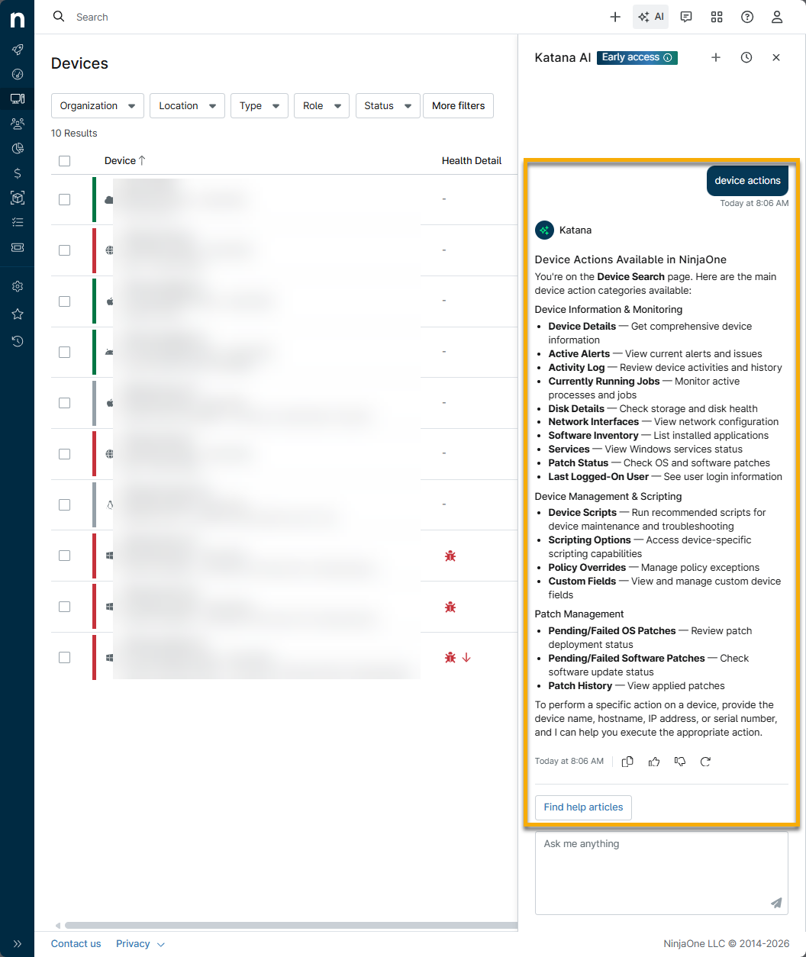The height and width of the screenshot is (957, 806).
Task: Start a new Katana AI chat
Action: point(716,57)
